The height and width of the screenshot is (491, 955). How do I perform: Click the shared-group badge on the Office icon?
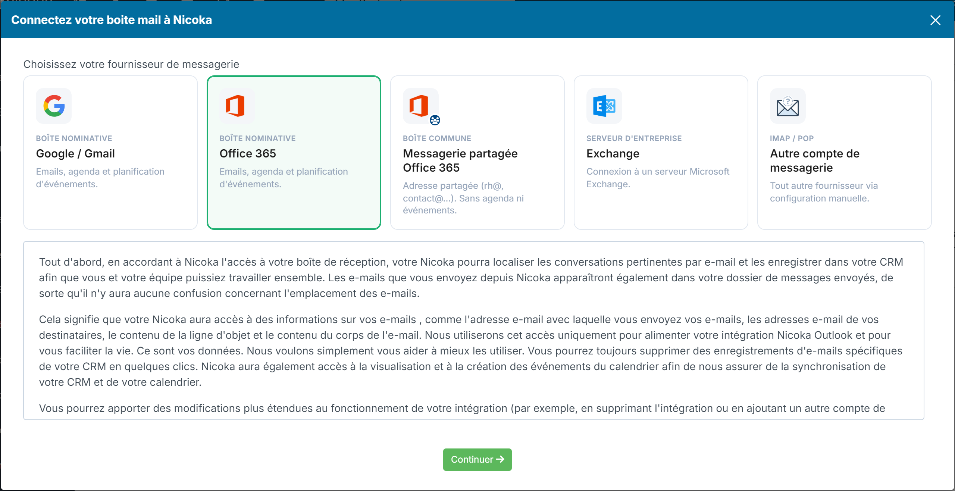point(435,120)
